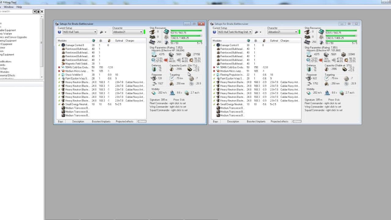This screenshot has height=220, width=391.
Task: Click the capacitor icon in the Stable at 37% group
Action: (x=327, y=69)
